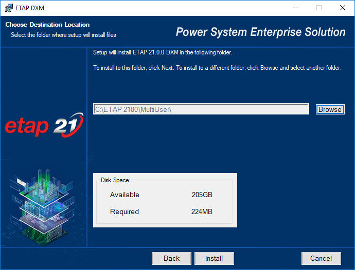This screenshot has width=355, height=270.
Task: Start installation with the Install button
Action: [214, 258]
